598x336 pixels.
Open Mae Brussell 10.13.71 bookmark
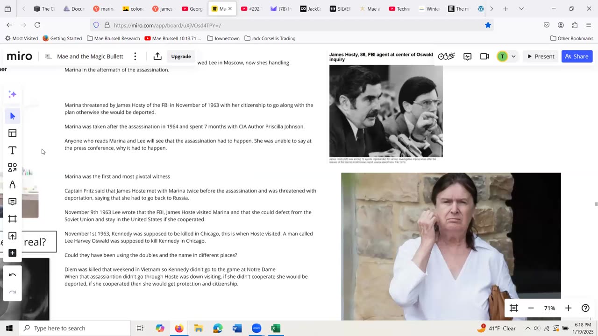173,38
